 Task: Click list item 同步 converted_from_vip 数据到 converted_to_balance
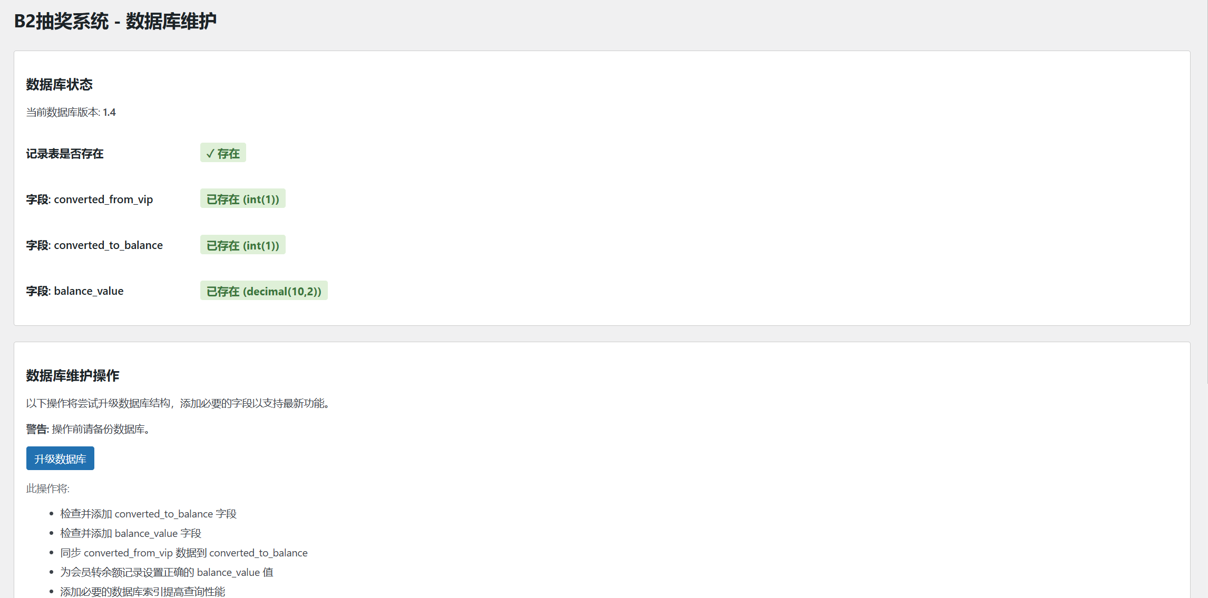[x=184, y=553]
